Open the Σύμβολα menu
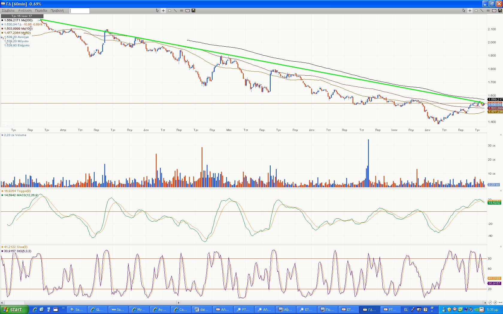This screenshot has height=314, width=503. pos(8,10)
